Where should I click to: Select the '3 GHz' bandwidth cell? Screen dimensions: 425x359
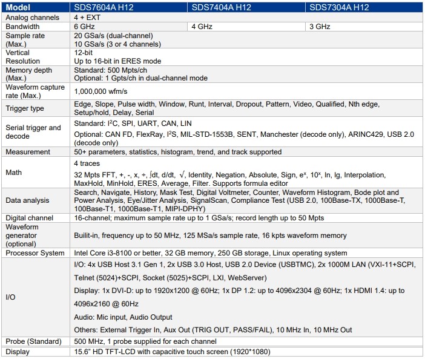[320, 27]
